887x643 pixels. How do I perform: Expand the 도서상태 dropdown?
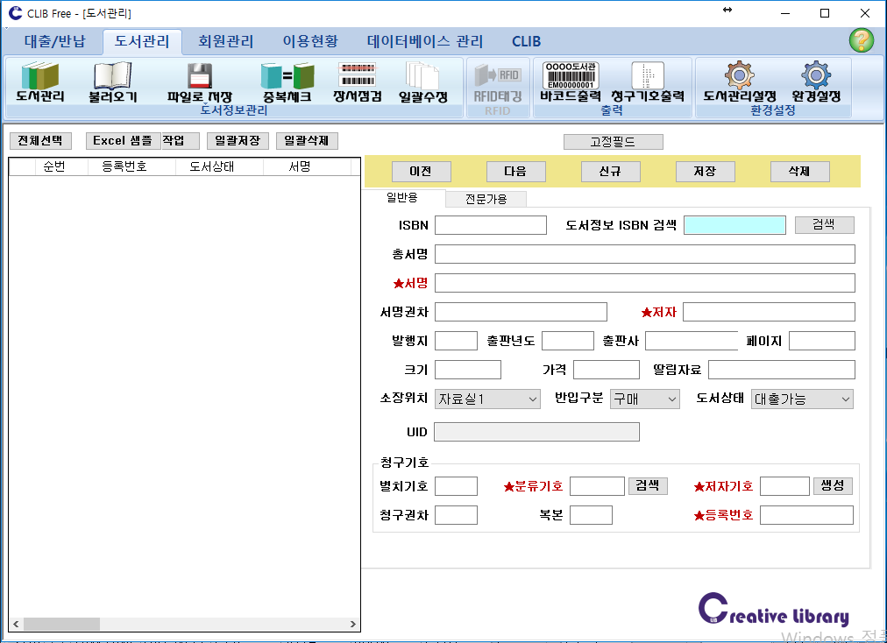(802, 399)
